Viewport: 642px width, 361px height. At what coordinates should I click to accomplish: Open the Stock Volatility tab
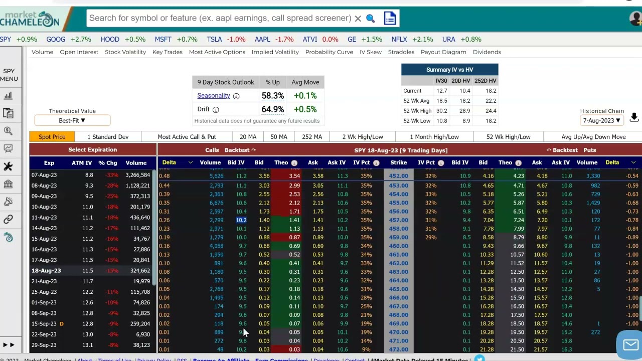tap(125, 52)
